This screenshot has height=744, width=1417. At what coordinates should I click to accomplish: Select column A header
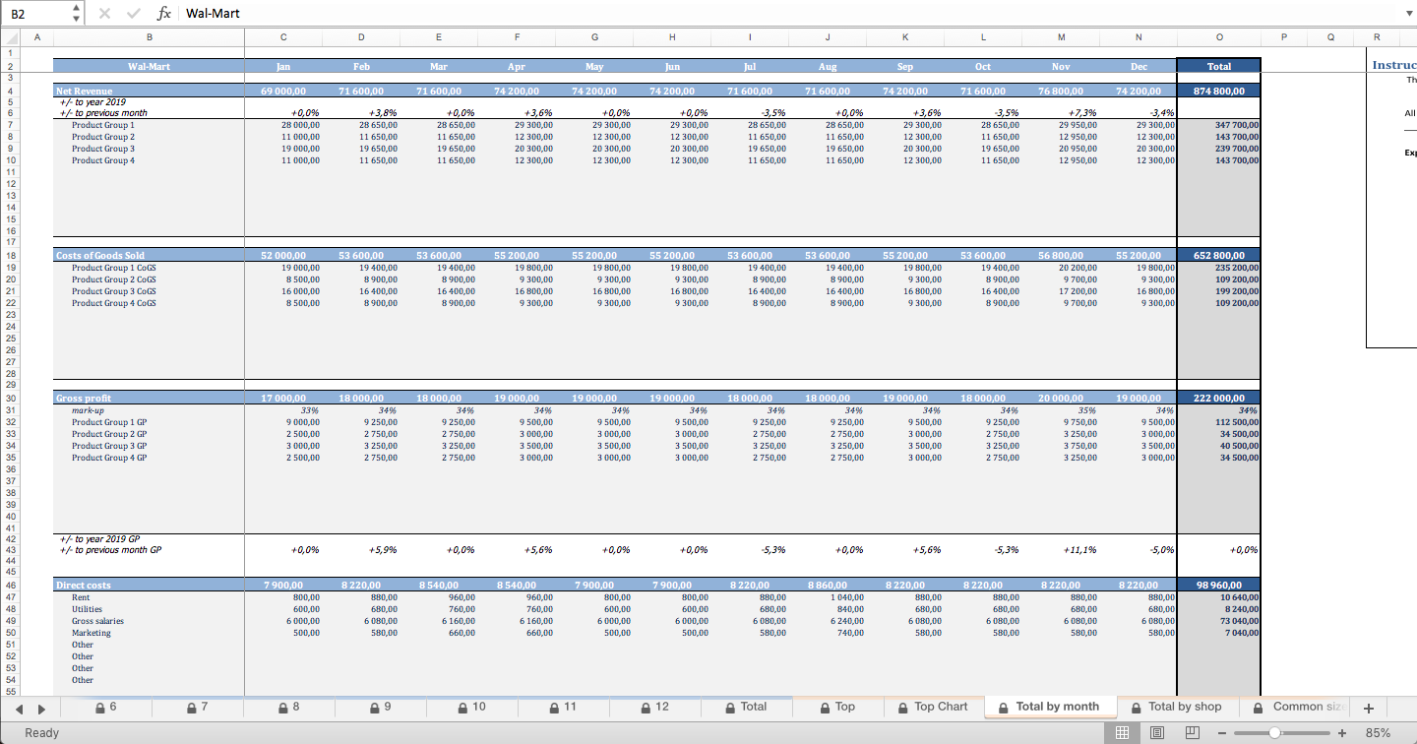point(36,37)
